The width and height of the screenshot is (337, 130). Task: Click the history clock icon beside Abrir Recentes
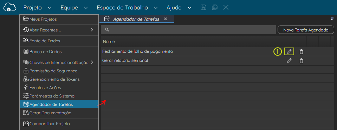coord(26,30)
